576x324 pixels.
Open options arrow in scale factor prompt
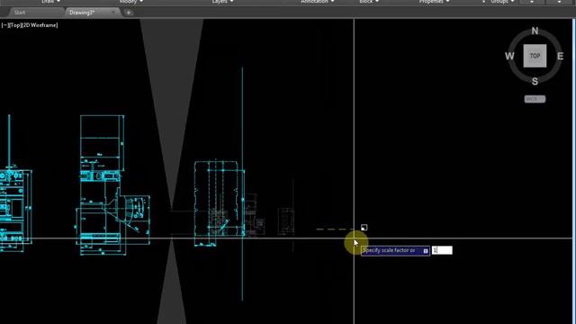coord(426,251)
